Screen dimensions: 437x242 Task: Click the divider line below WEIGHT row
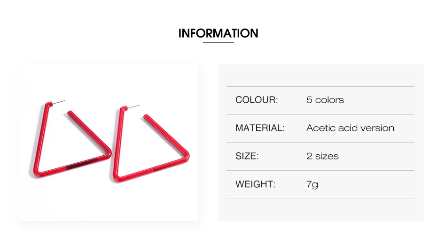coord(320,198)
